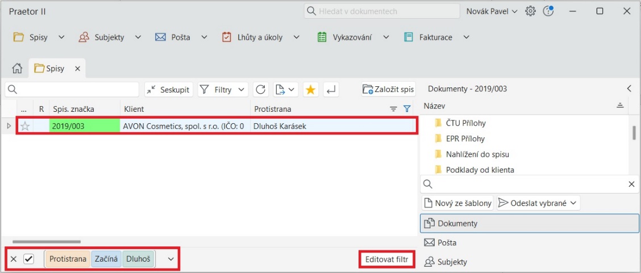Expand the row 2019/003 triangle
The height and width of the screenshot is (273, 641).
[x=9, y=126]
